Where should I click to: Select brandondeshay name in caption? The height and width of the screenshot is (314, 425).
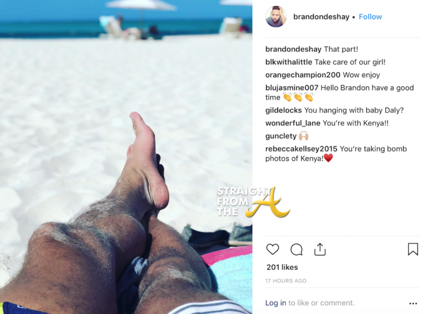(293, 49)
